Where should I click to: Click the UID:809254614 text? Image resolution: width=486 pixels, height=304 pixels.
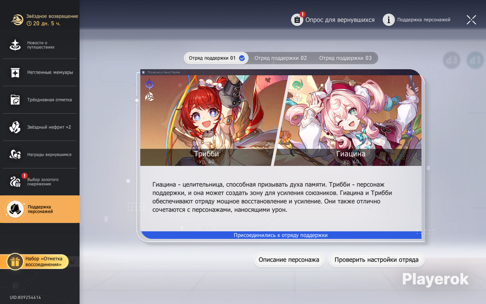[25, 297]
